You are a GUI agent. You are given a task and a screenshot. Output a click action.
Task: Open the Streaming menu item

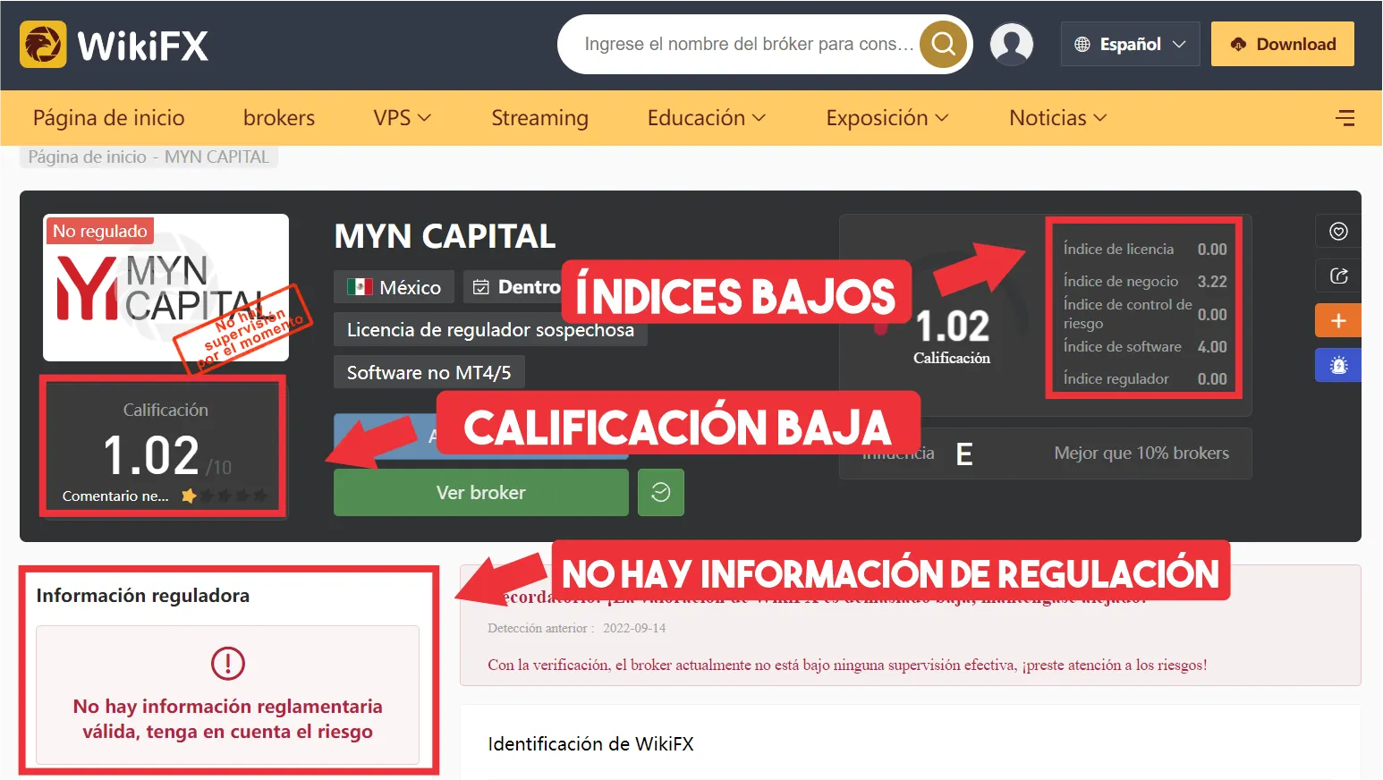point(539,118)
